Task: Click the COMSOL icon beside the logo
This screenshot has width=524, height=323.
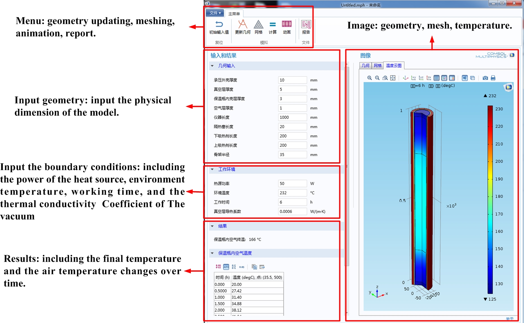Action: (512, 55)
